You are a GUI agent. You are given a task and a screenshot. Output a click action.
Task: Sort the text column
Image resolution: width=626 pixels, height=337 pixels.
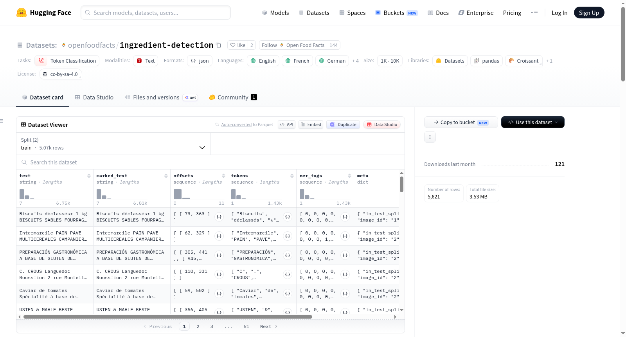[x=89, y=176]
